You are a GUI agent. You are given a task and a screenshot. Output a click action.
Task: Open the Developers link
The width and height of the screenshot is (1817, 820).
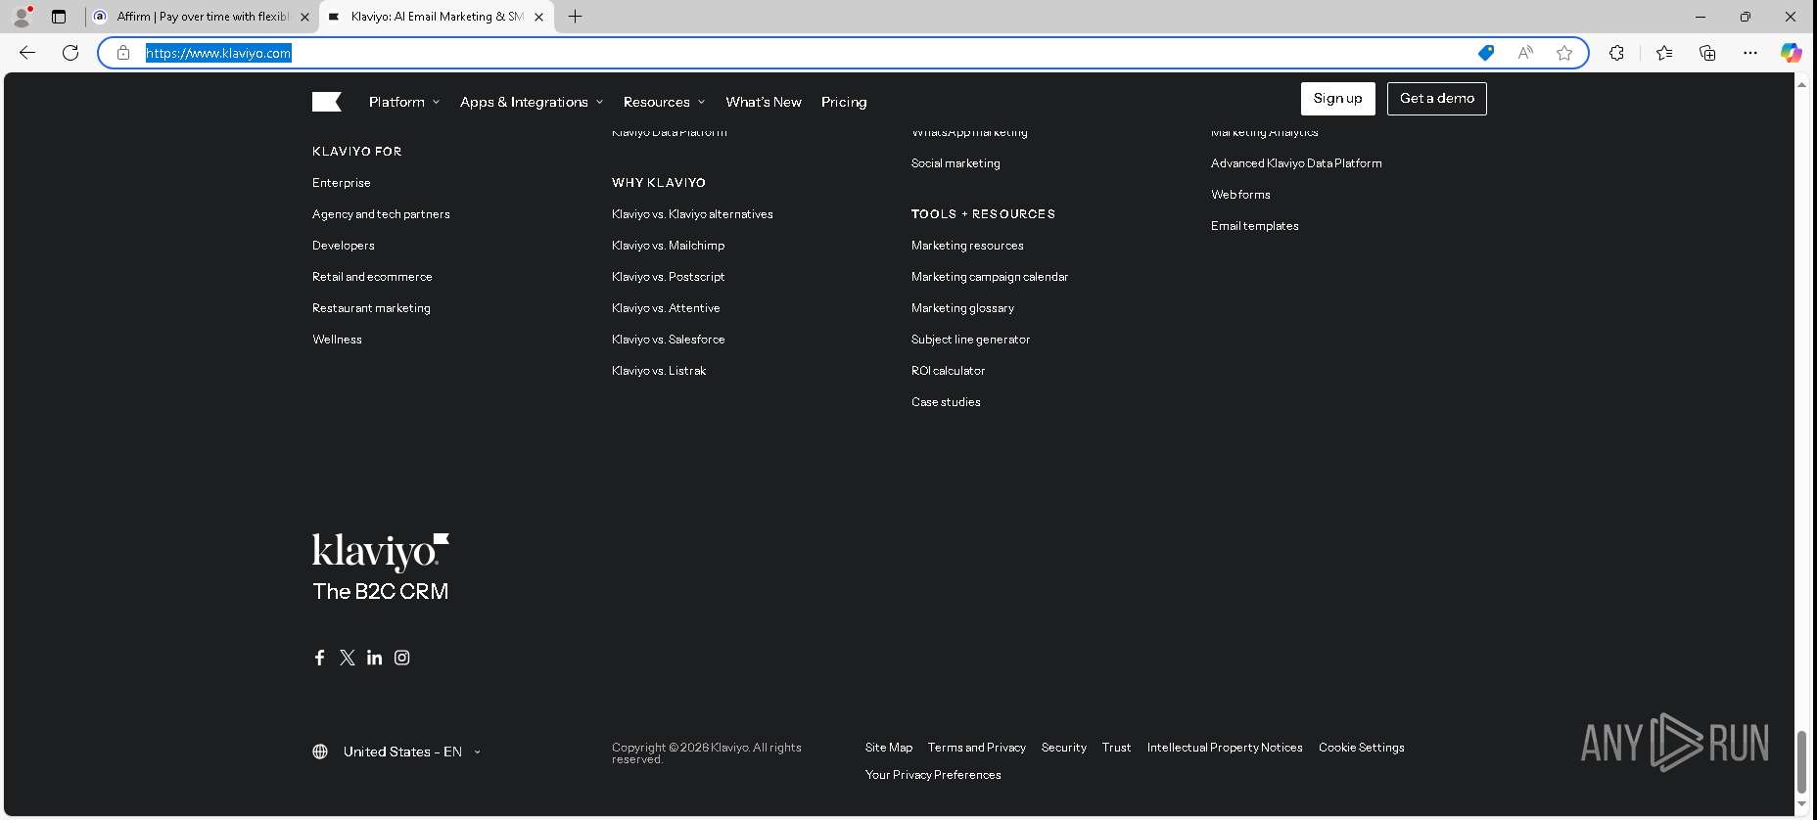[x=344, y=246]
